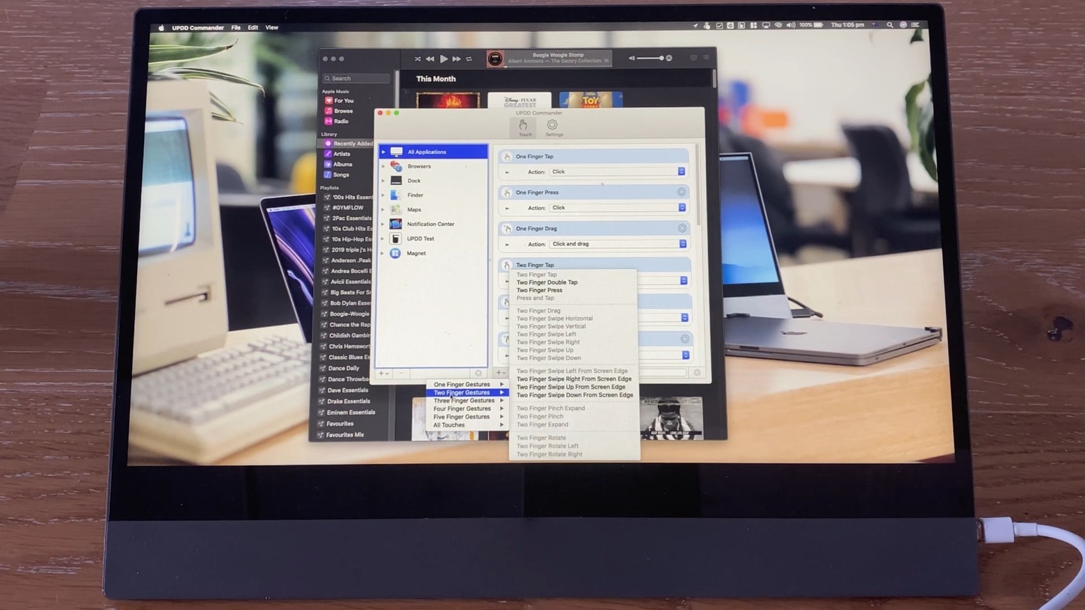
Task: Click the shuffle icon in Music
Action: coord(417,59)
